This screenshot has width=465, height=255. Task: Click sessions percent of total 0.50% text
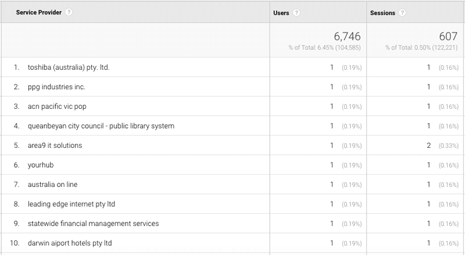click(x=421, y=48)
